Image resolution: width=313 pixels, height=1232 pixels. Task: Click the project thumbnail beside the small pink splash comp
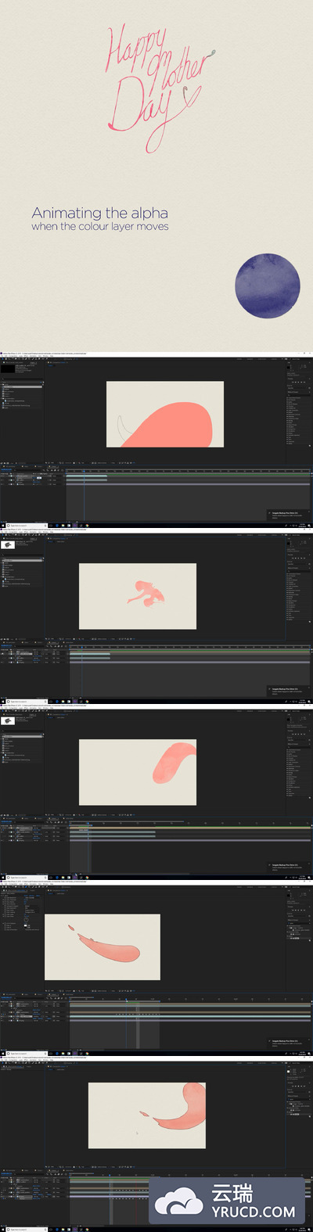click(x=9, y=545)
